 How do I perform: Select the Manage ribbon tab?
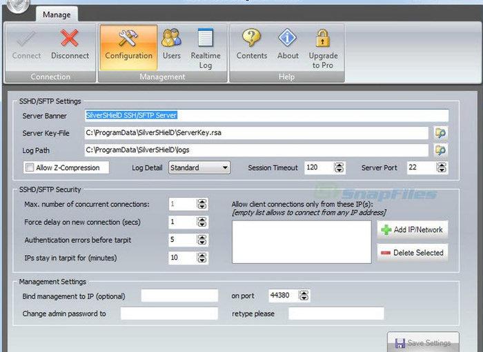pyautogui.click(x=57, y=14)
